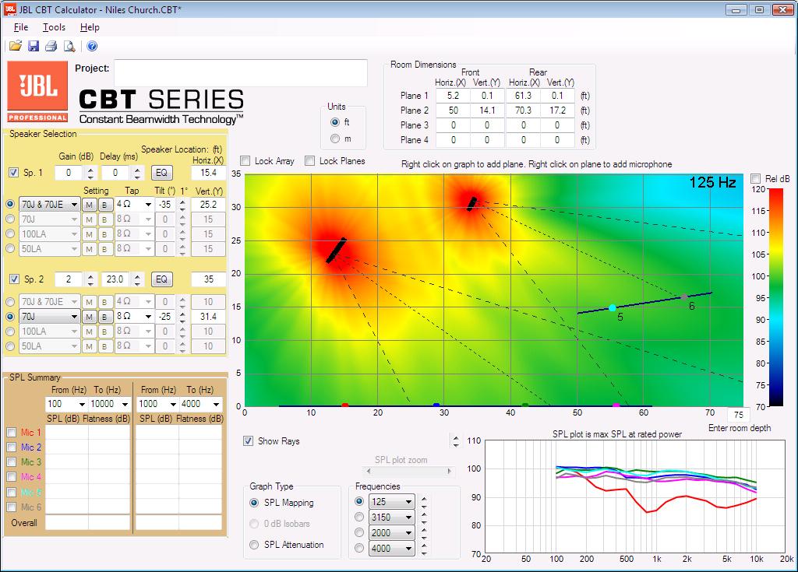Open the From 100 Hz dropdown in SPL Summary
Viewport: 798px width, 572px height.
(x=66, y=404)
